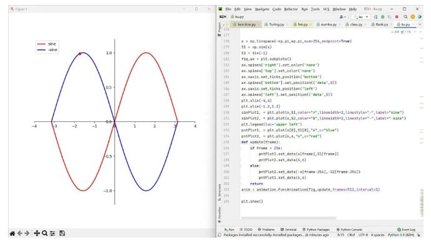This screenshot has width=431, height=247.
Task: Reset the plot with the Home icon
Action: [12, 233]
